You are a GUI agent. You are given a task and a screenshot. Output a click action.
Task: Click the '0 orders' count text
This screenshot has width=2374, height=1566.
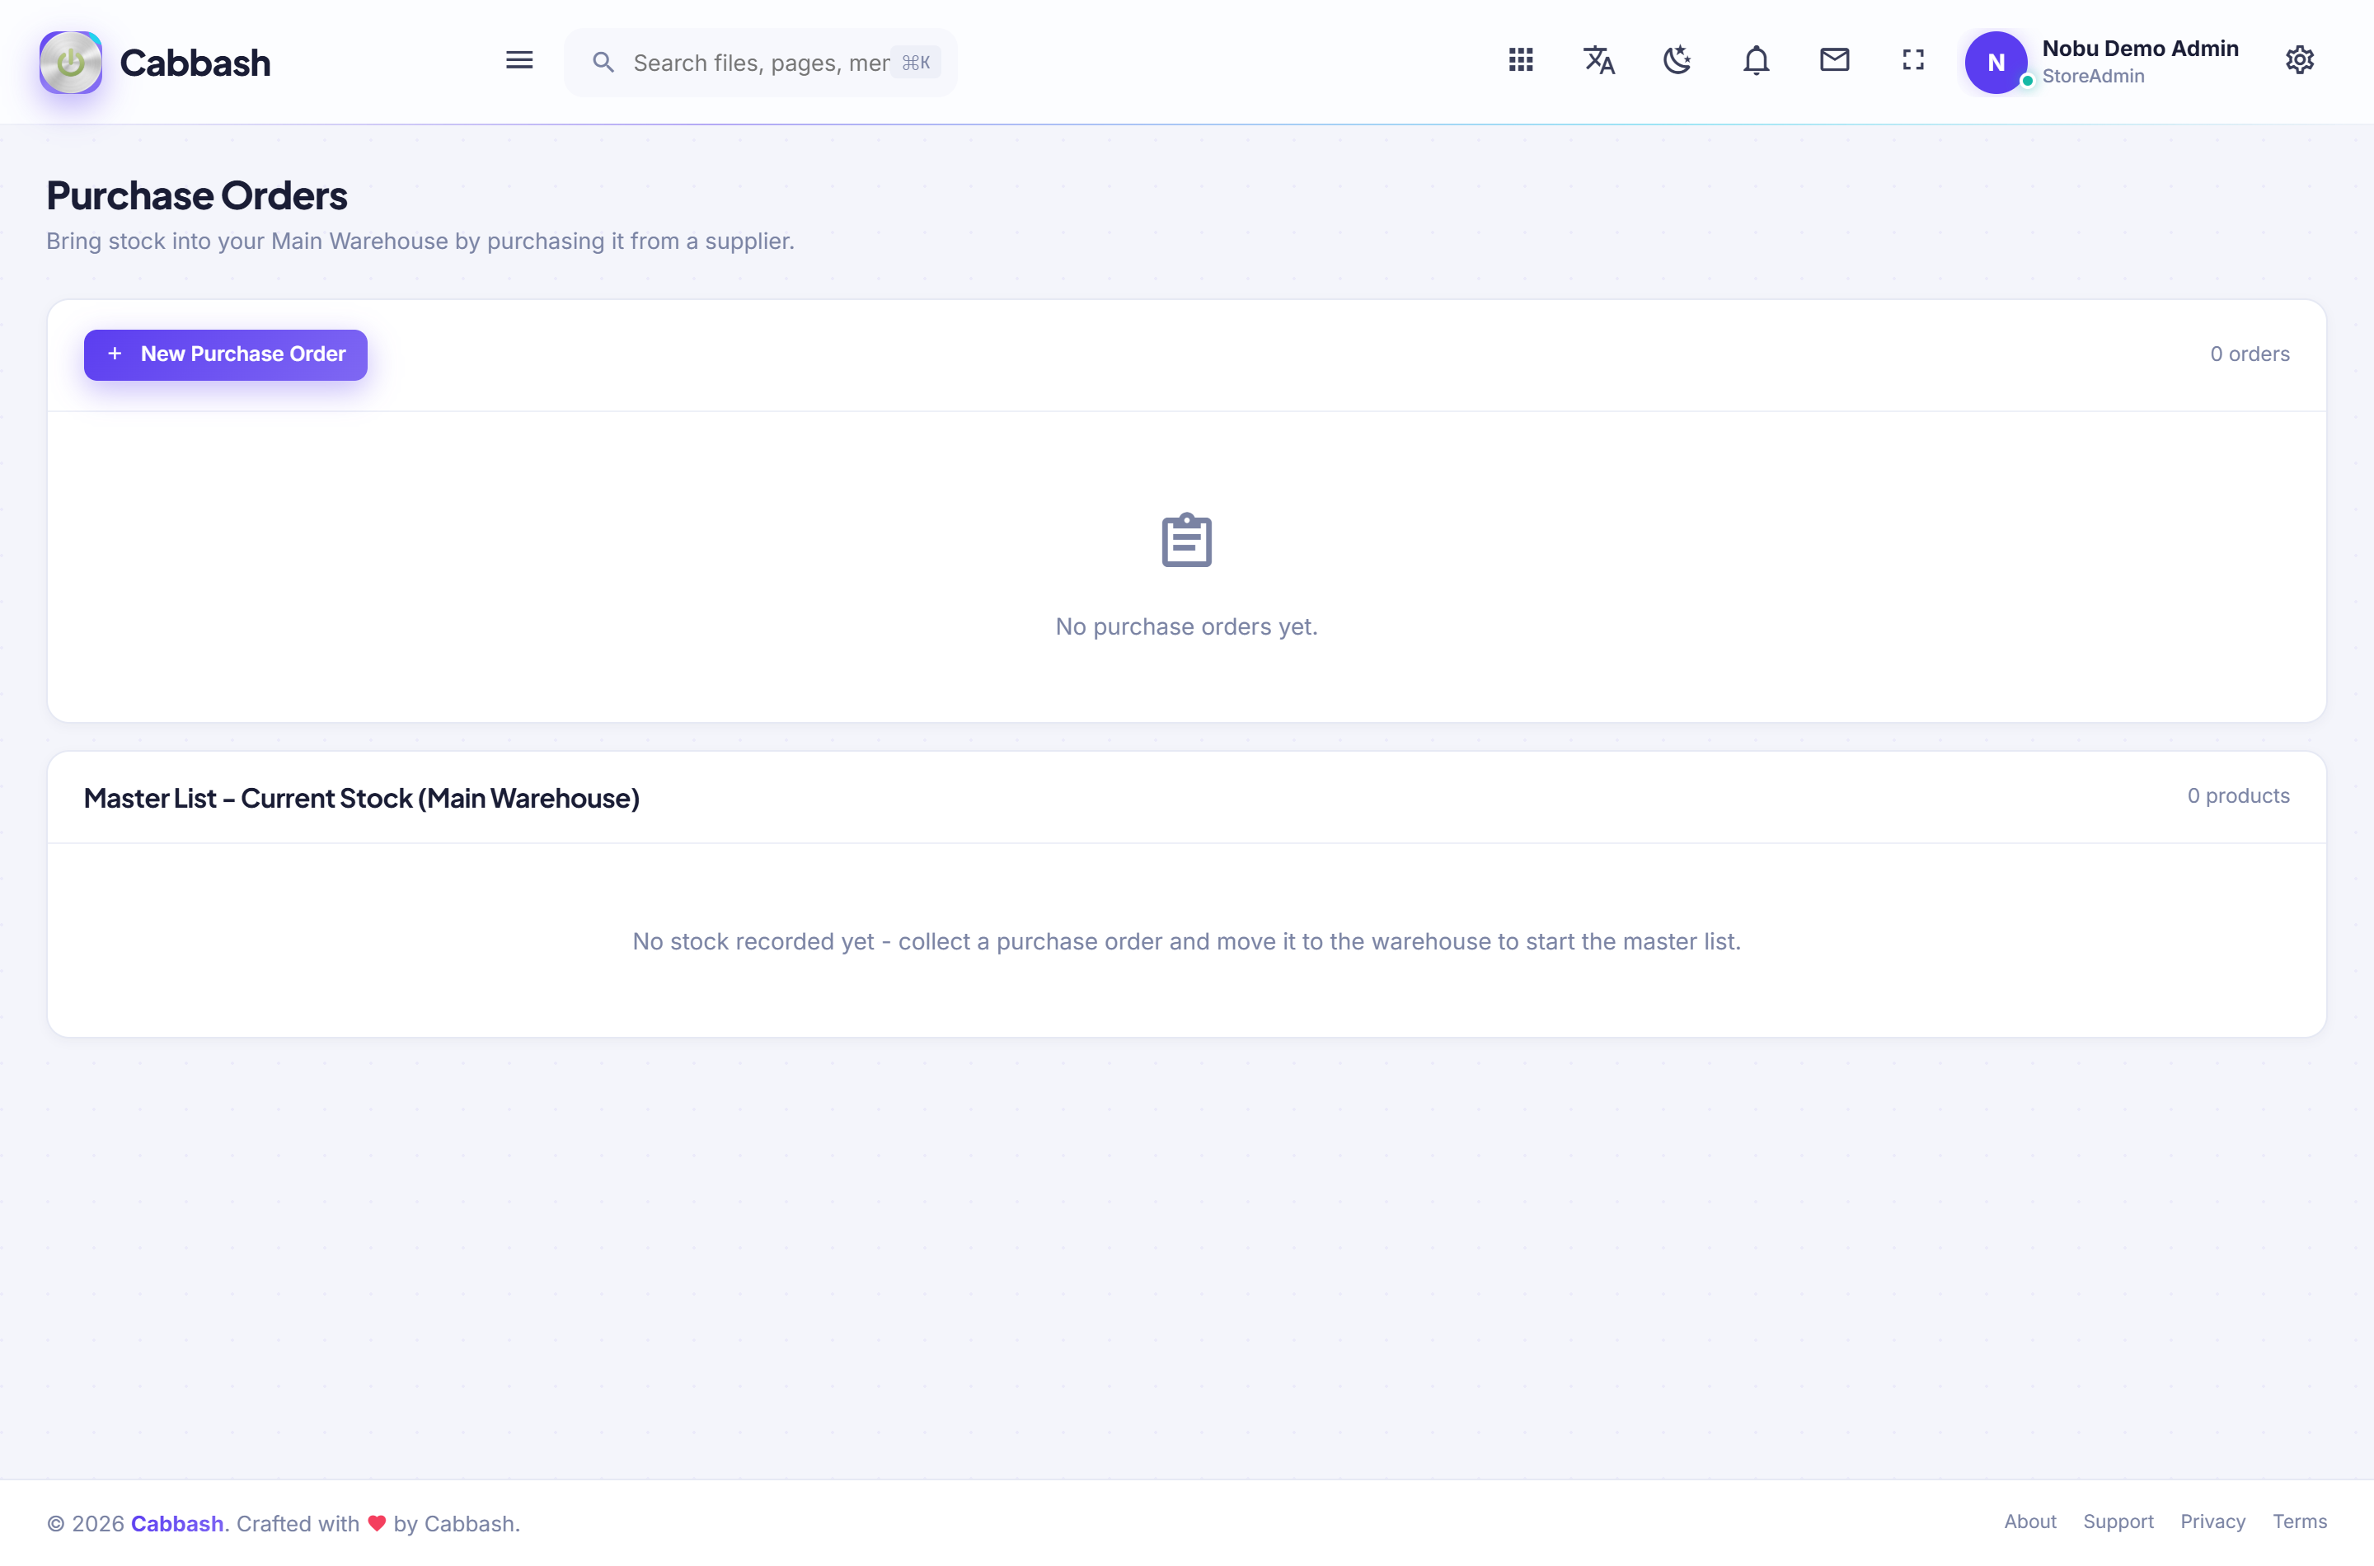pos(2250,354)
